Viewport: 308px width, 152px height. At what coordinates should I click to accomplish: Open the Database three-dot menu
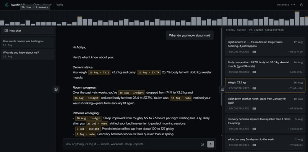click(293, 5)
